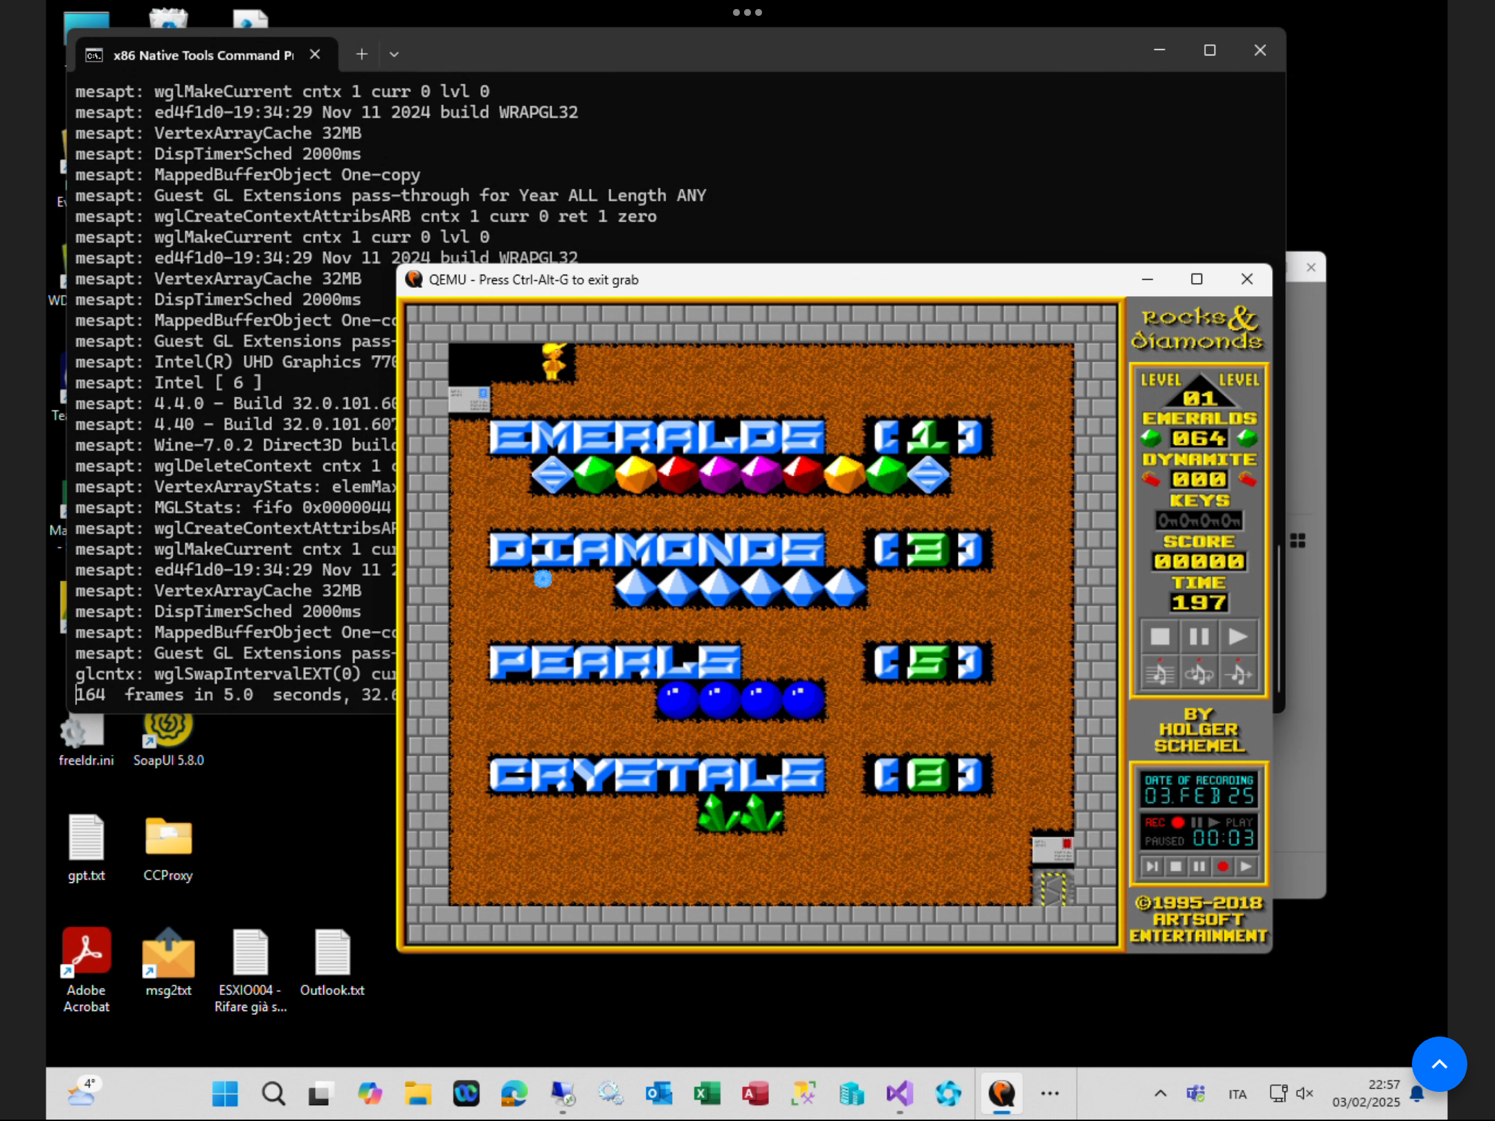Open Task View from taskbar
This screenshot has height=1121, width=1495.
click(321, 1094)
